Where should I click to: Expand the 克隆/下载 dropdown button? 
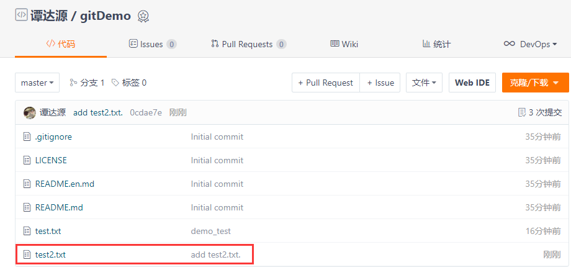pos(535,83)
